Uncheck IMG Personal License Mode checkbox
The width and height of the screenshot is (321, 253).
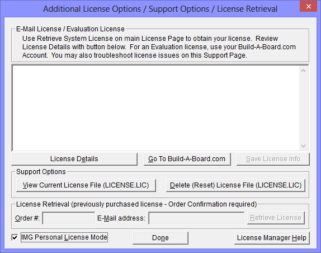point(15,237)
